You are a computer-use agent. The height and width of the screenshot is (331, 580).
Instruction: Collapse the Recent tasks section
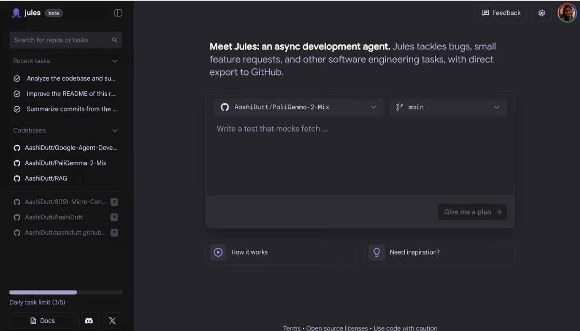click(115, 61)
